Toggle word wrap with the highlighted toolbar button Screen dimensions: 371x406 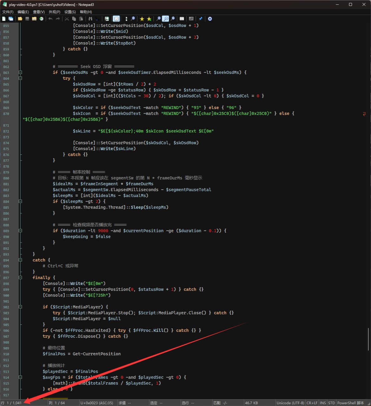tap(116, 19)
